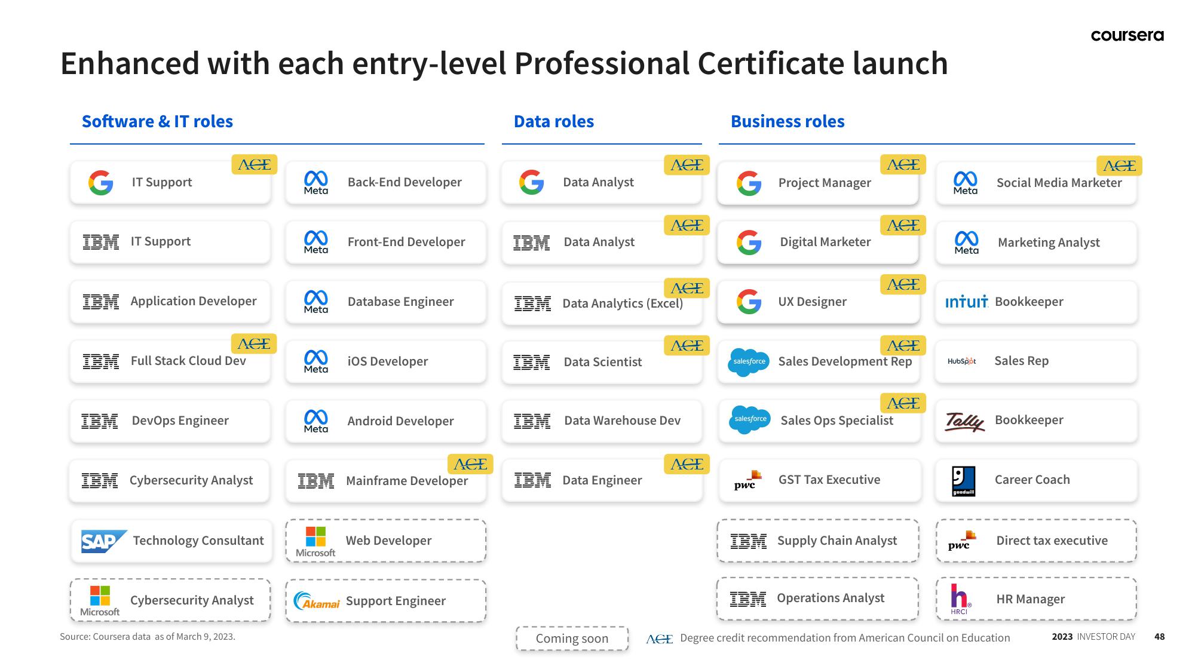The width and height of the screenshot is (1195, 672).
Task: Click the Tally logo on Bookkeeper card
Action: (965, 421)
